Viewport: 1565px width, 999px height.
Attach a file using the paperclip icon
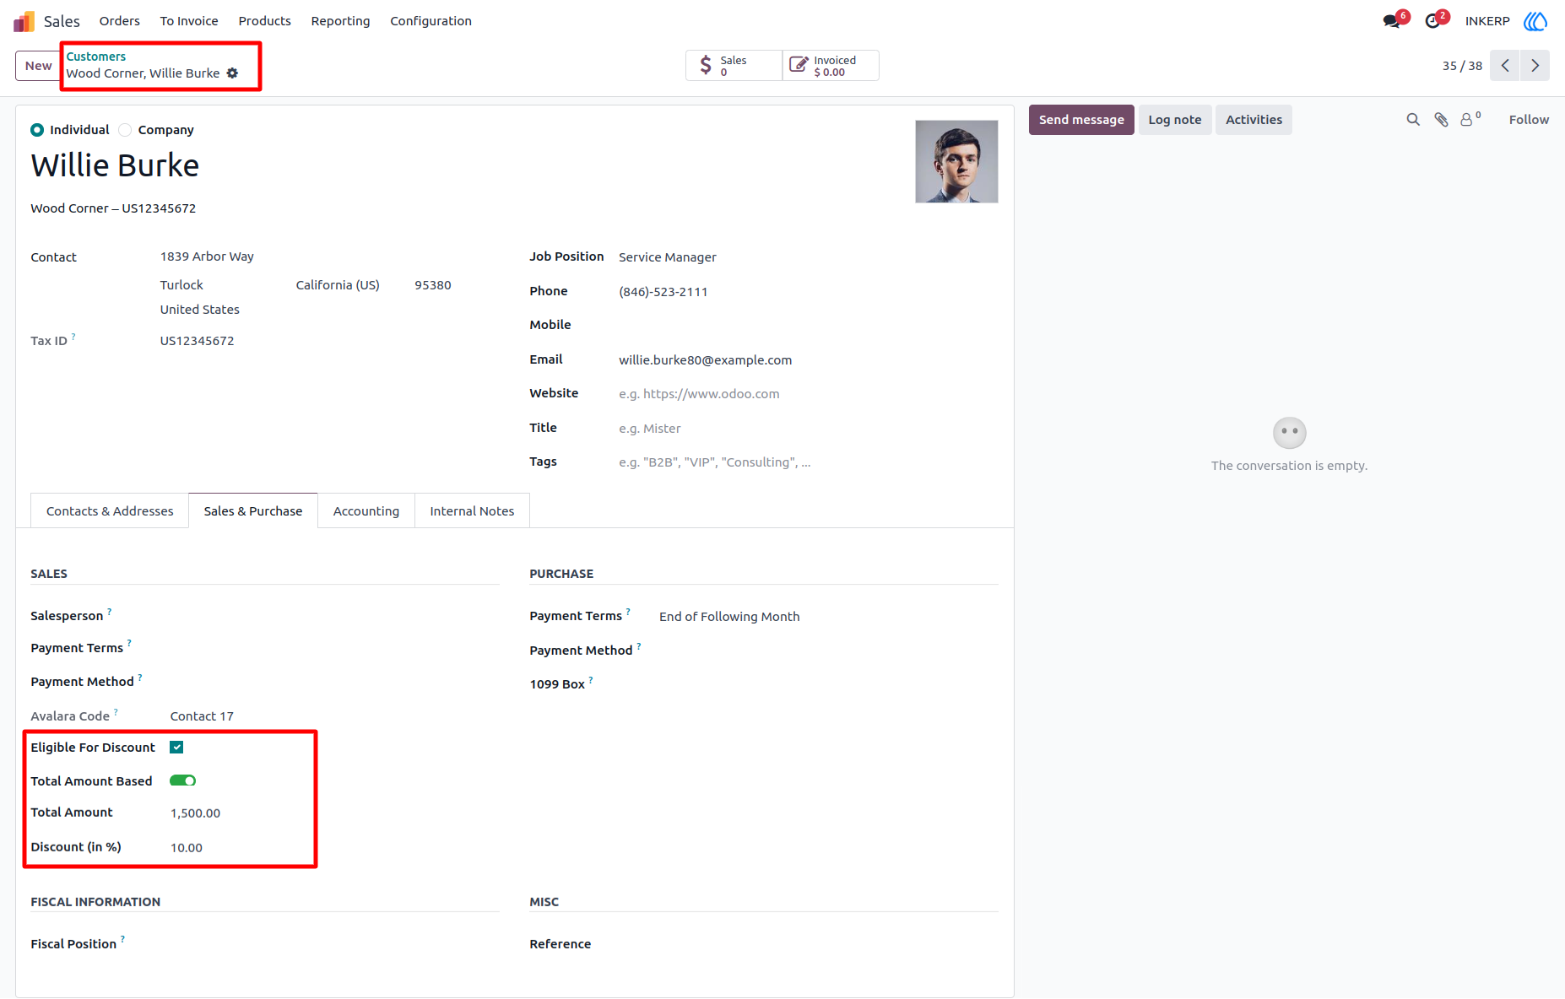pos(1441,120)
